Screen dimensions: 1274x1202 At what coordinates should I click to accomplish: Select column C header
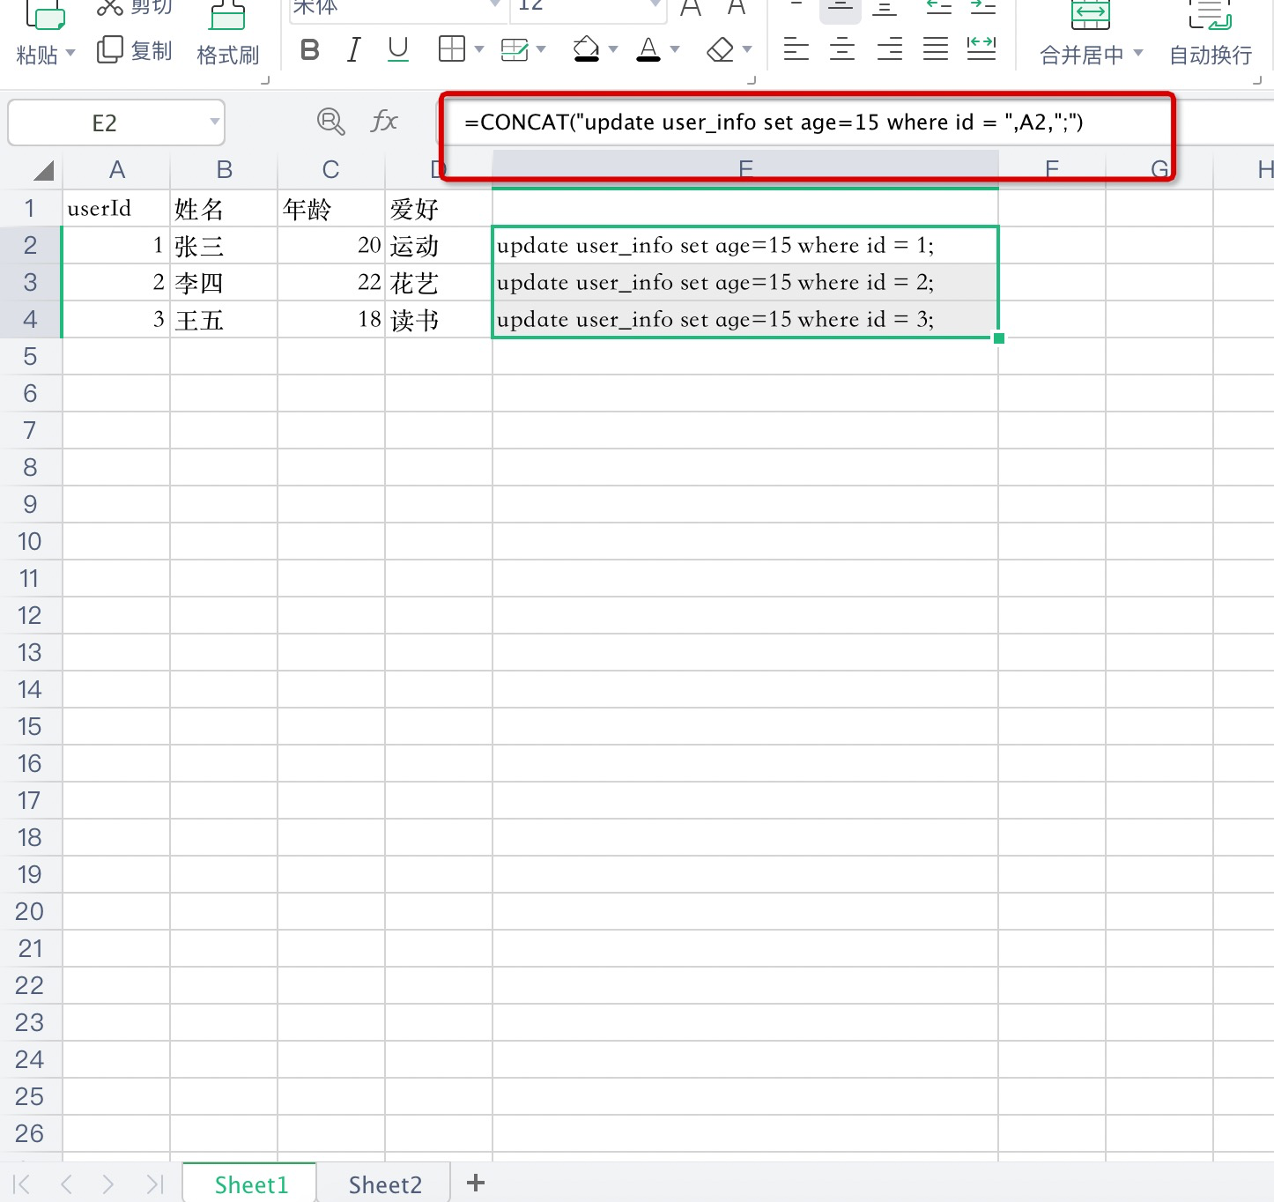click(x=331, y=169)
